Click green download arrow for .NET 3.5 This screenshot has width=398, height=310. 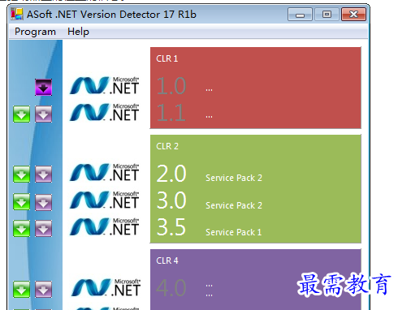tap(22, 229)
